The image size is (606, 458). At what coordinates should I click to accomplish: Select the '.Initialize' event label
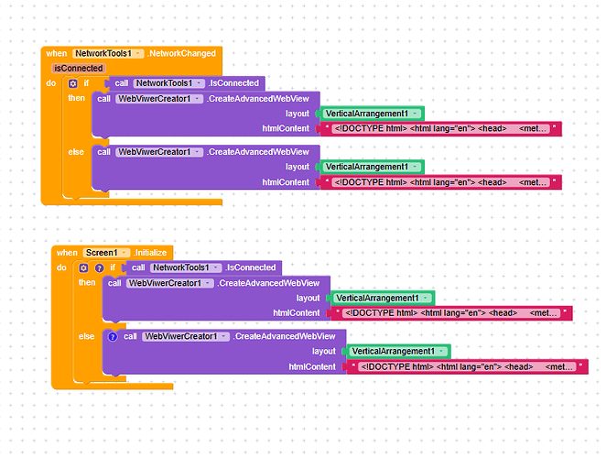click(150, 253)
